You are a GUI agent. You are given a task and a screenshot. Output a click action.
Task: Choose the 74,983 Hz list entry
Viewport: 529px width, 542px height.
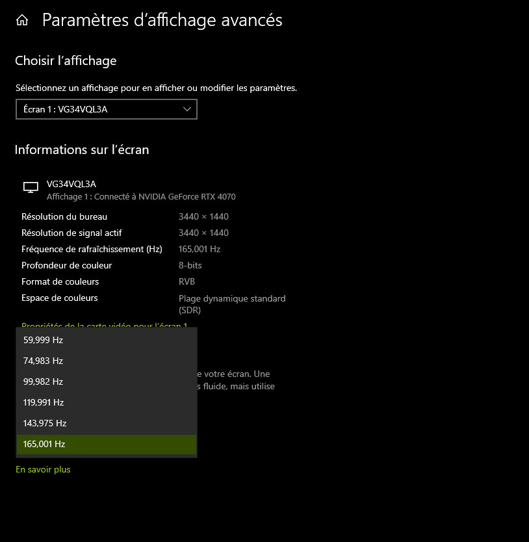(x=107, y=361)
